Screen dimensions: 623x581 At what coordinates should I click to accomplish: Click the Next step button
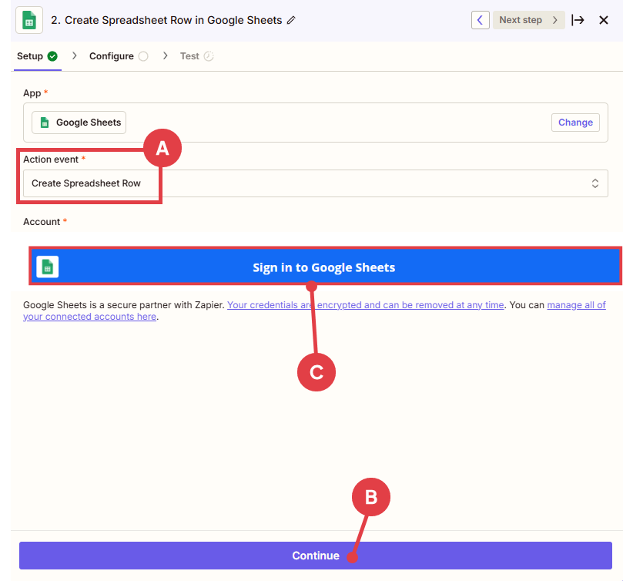(529, 20)
